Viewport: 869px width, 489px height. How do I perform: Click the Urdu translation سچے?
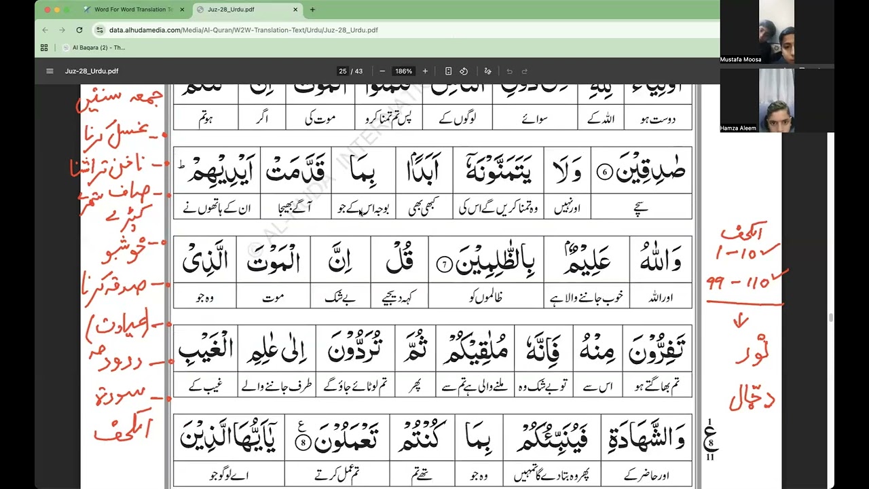click(641, 207)
